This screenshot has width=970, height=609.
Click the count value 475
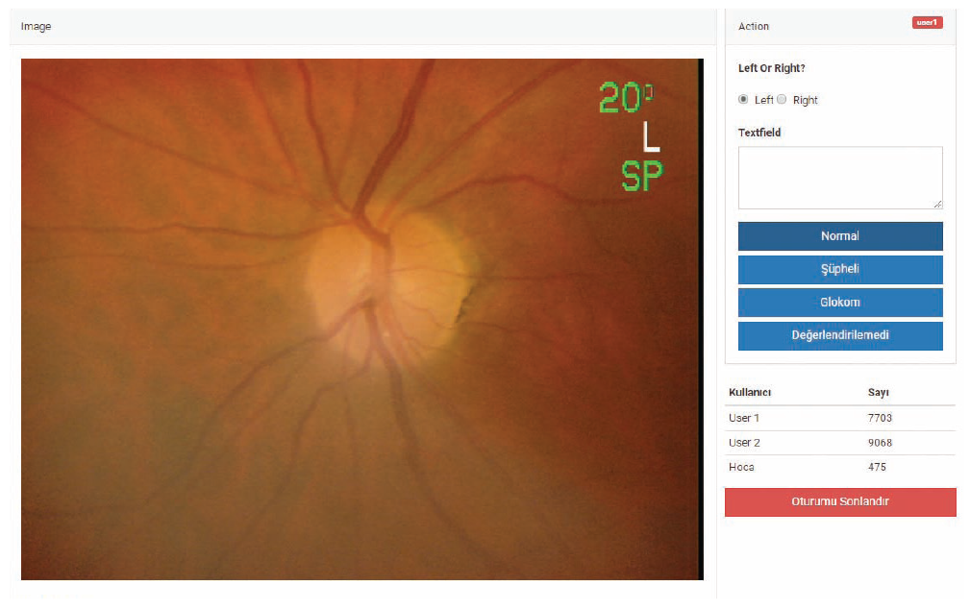[x=877, y=467]
